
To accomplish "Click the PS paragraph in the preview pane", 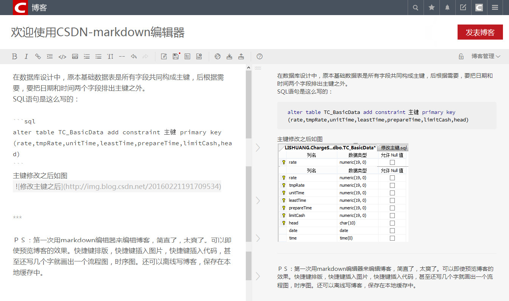I will (385, 277).
